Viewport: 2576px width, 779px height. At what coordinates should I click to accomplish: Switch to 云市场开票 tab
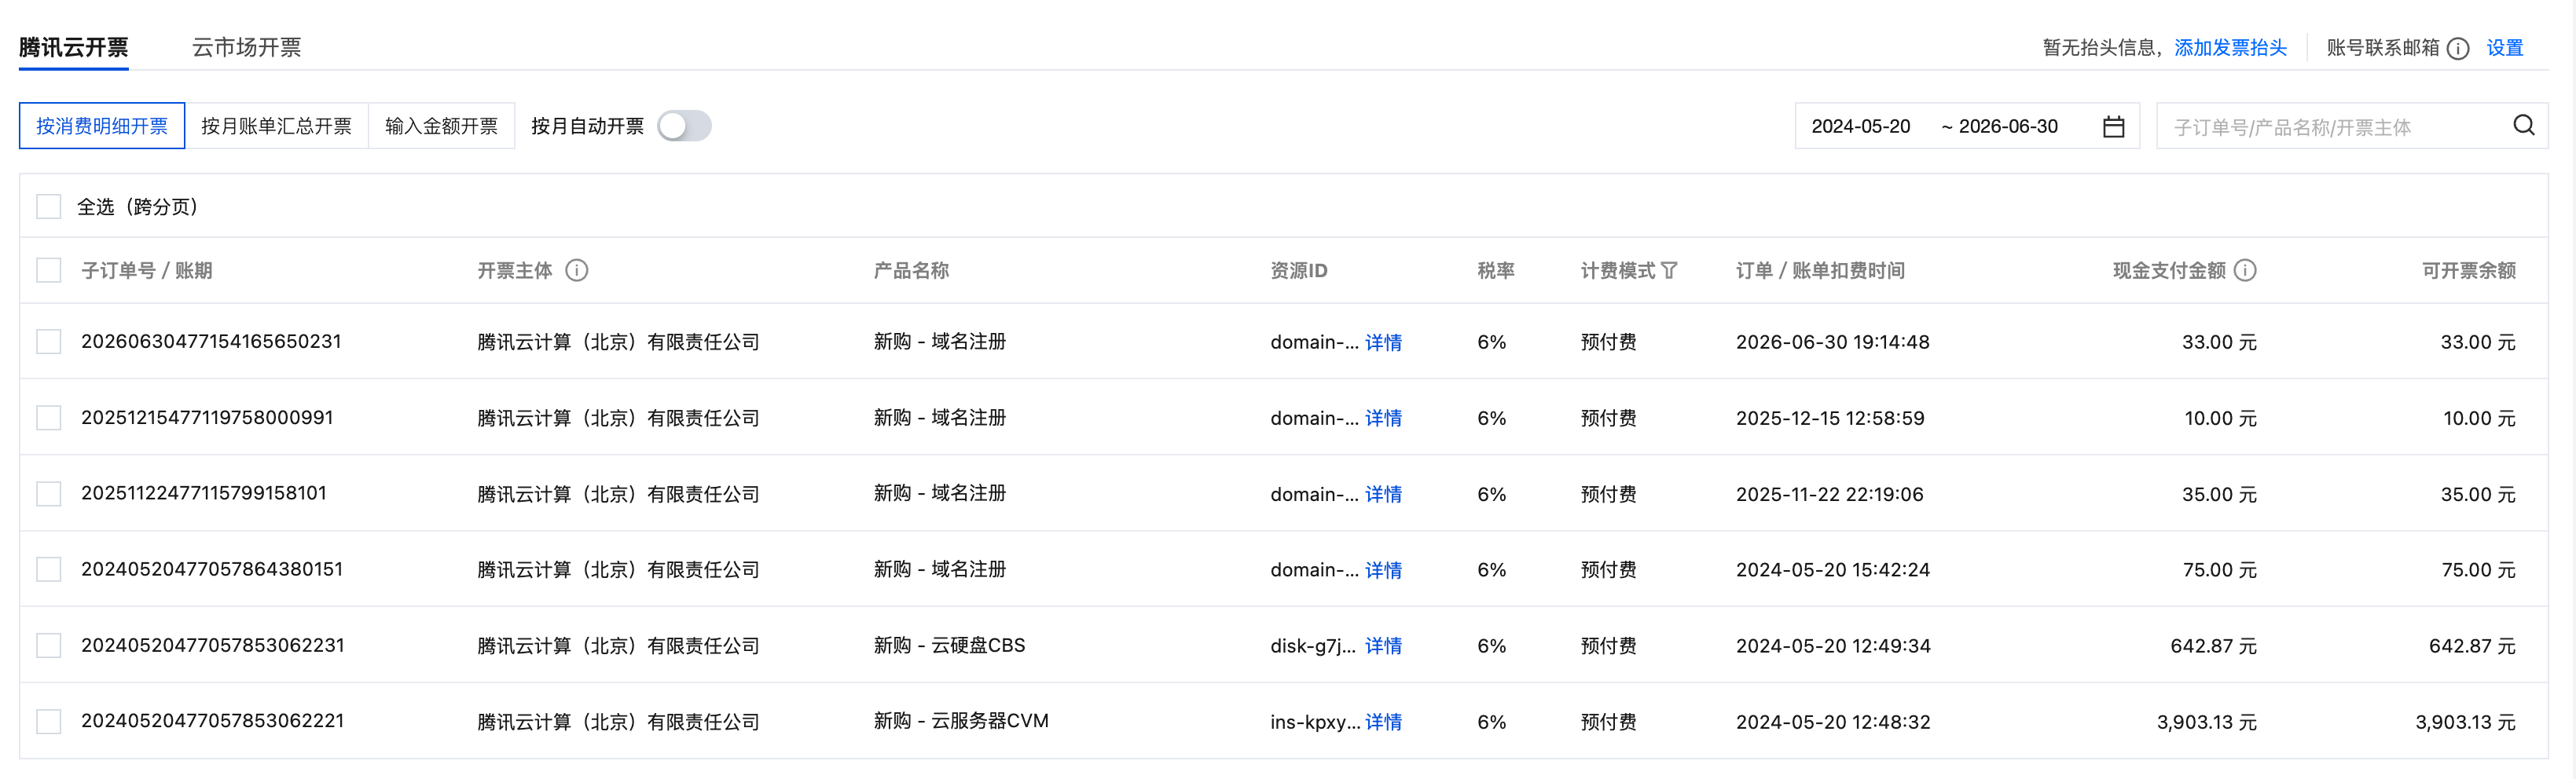click(x=246, y=47)
